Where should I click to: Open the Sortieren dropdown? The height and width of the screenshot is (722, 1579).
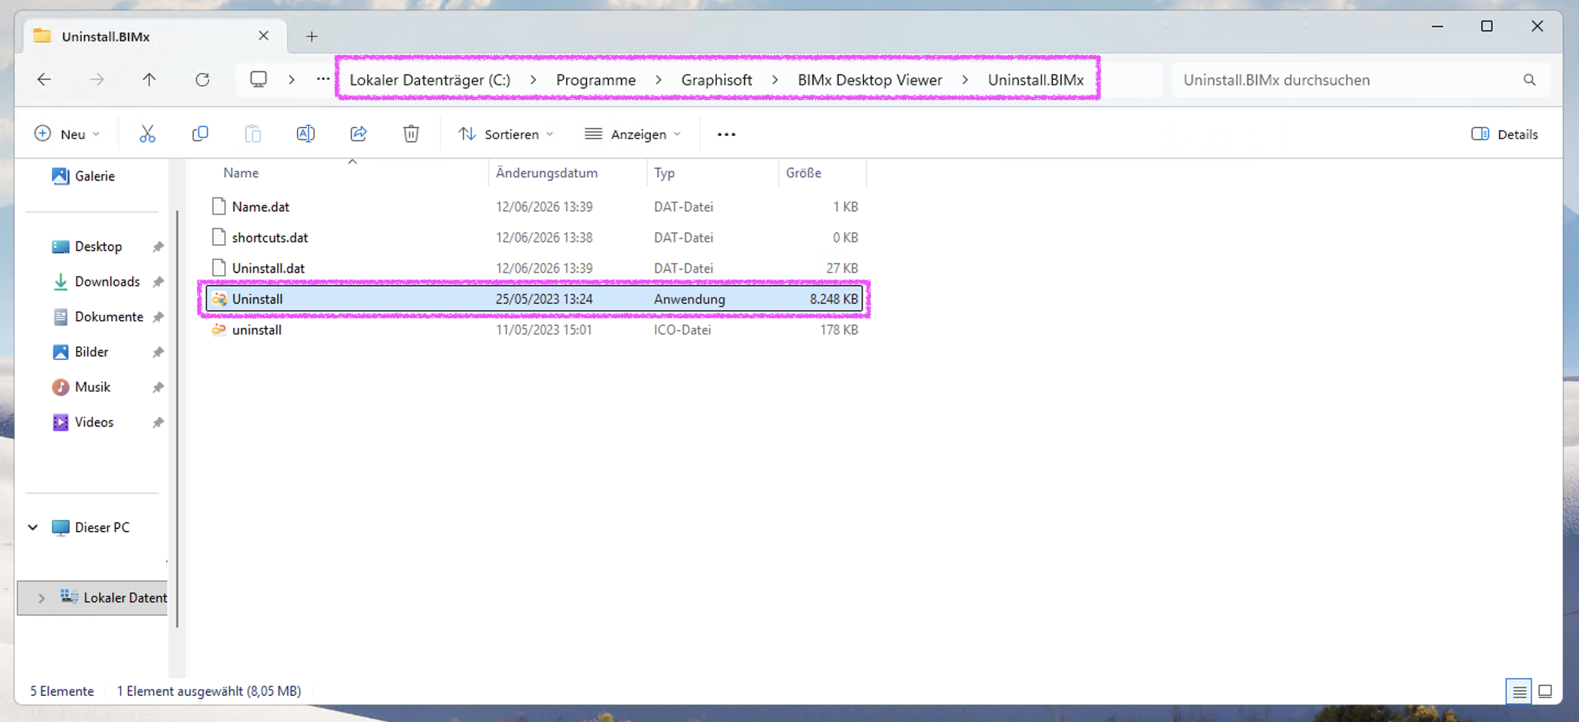pyautogui.click(x=506, y=134)
